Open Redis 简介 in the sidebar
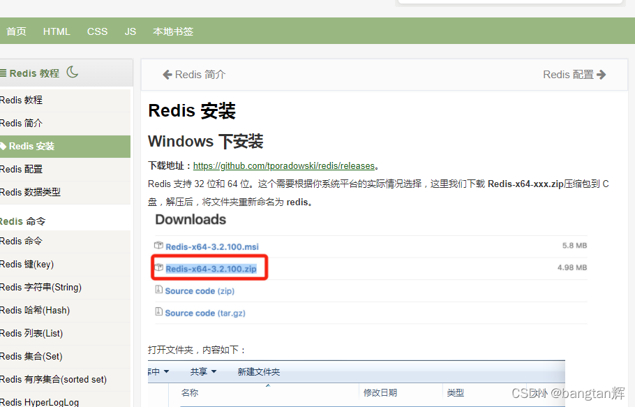635x407 pixels. tap(65, 123)
